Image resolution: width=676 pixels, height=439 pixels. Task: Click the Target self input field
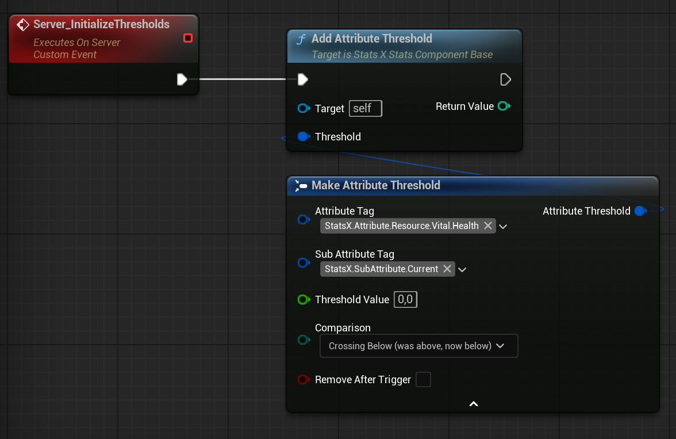coord(365,108)
